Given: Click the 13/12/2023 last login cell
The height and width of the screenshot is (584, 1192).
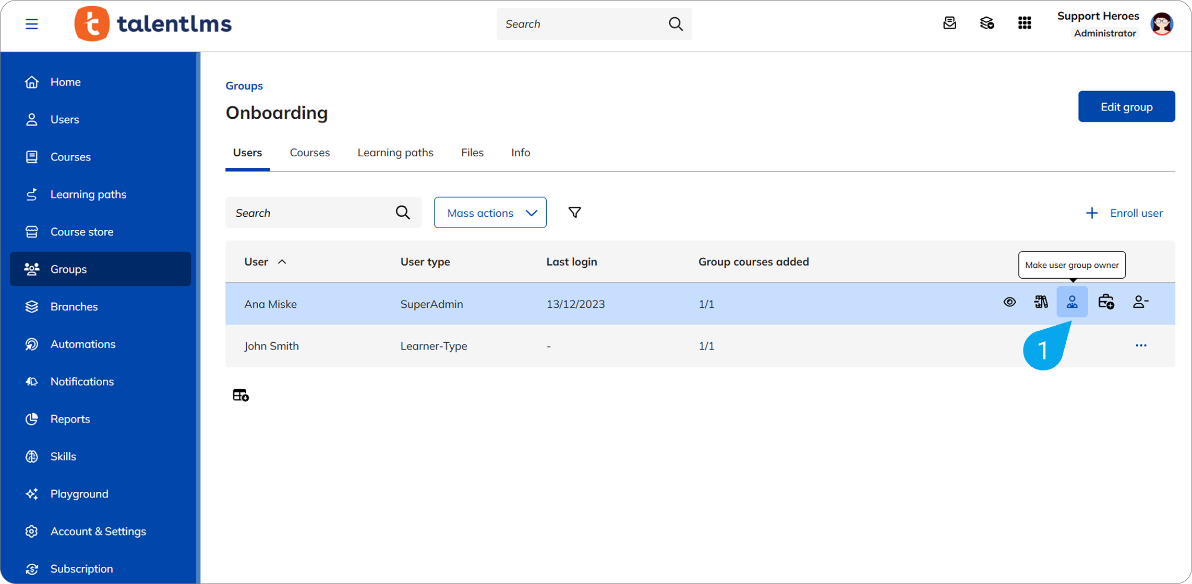Looking at the screenshot, I should [575, 304].
